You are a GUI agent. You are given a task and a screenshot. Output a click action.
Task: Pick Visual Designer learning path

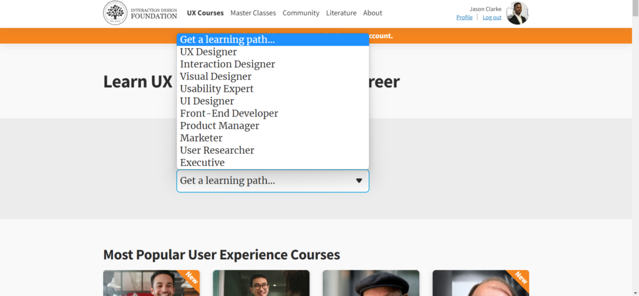tap(273, 77)
